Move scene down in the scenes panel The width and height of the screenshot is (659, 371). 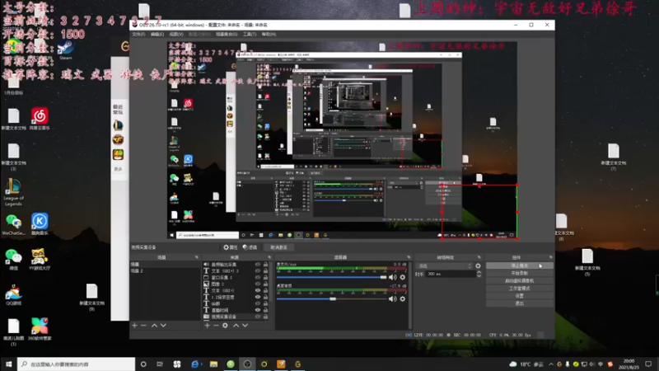pyautogui.click(x=163, y=325)
